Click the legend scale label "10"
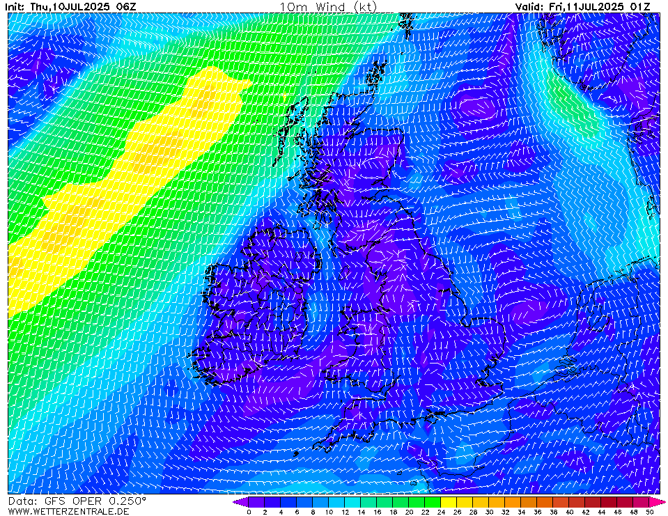 [329, 512]
